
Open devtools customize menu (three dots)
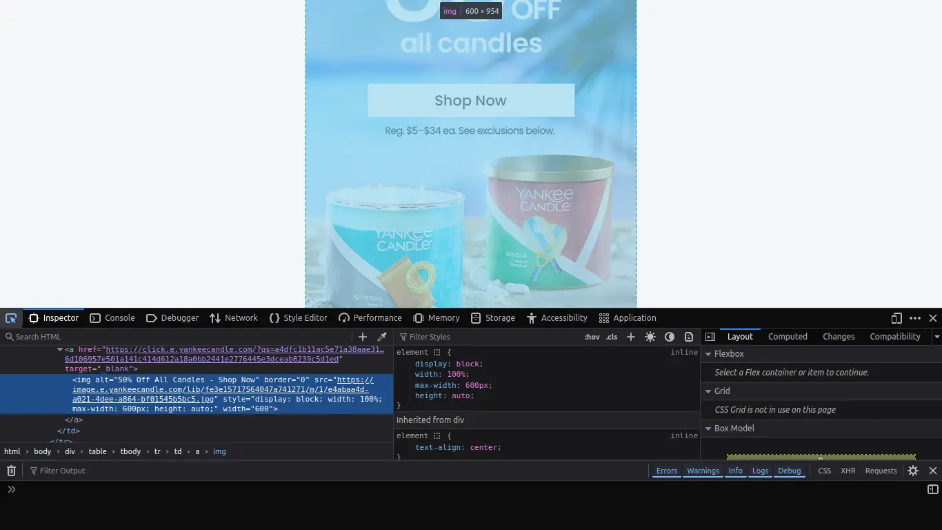tap(915, 318)
